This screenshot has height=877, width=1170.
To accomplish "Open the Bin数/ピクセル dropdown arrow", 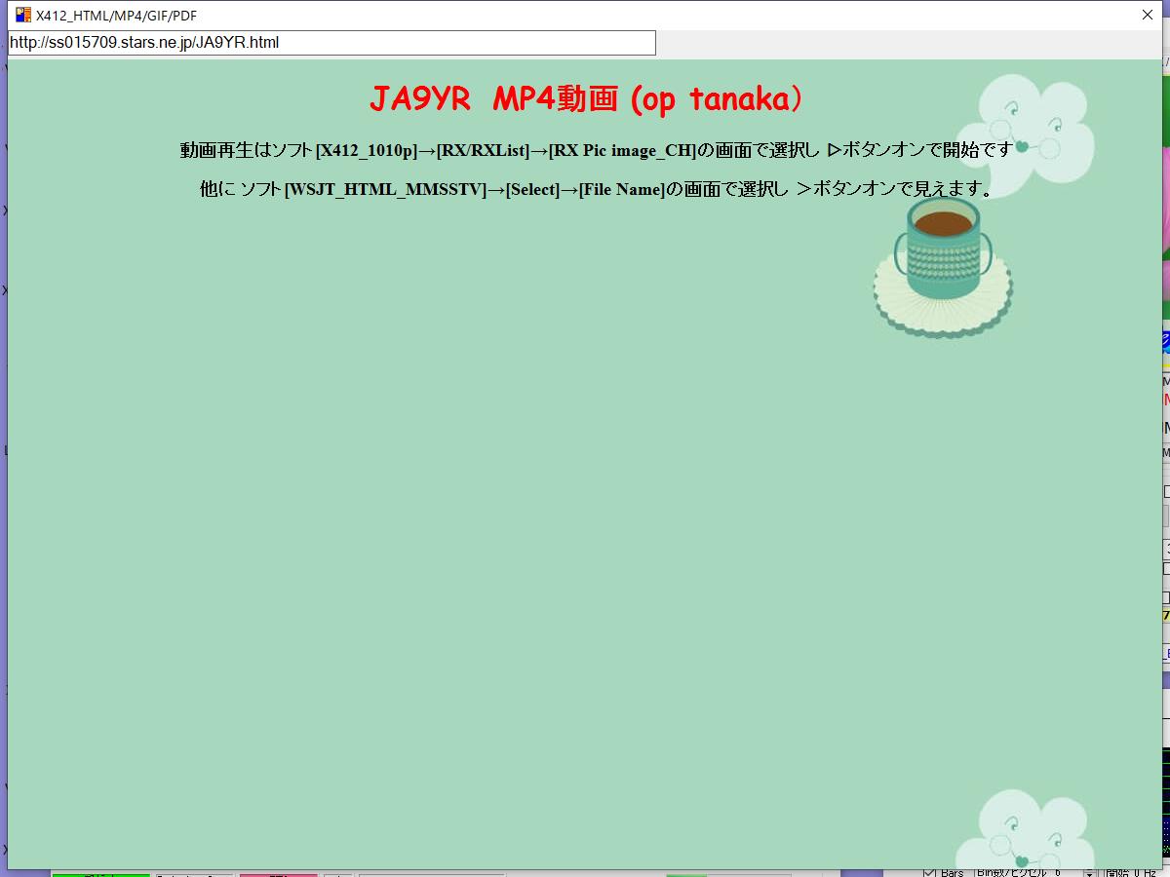I will (1089, 872).
